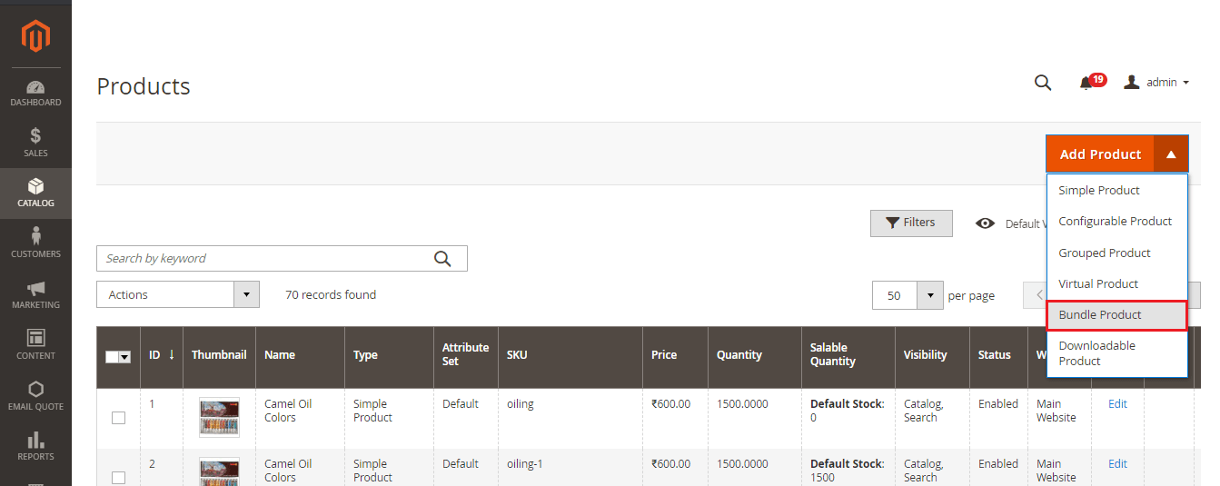
Task: Sort by the Thumbnail column header
Action: [219, 355]
